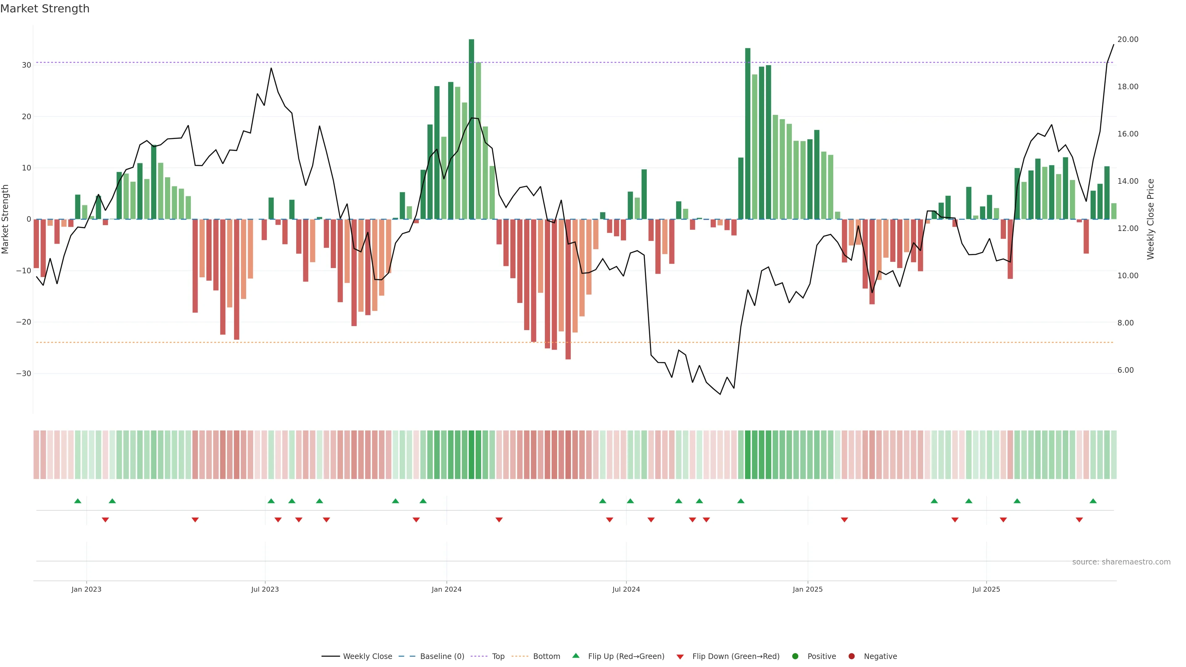Click the red Flip Down legend triangle
The height and width of the screenshot is (667, 1186).
(680, 657)
